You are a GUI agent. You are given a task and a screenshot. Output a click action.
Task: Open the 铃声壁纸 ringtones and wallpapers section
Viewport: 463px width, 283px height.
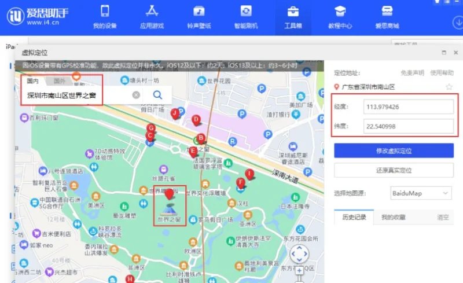coord(199,17)
